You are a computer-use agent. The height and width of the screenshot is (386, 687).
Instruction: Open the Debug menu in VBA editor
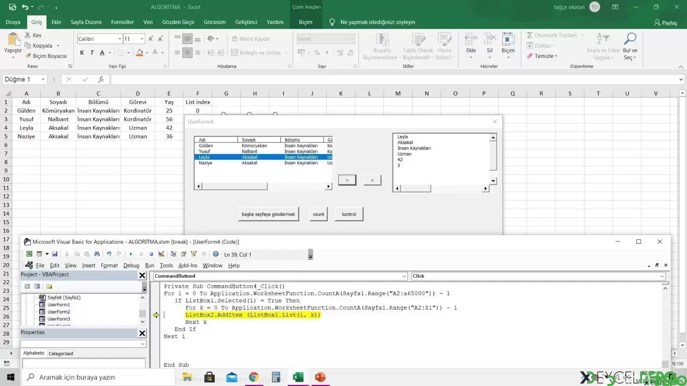[131, 265]
